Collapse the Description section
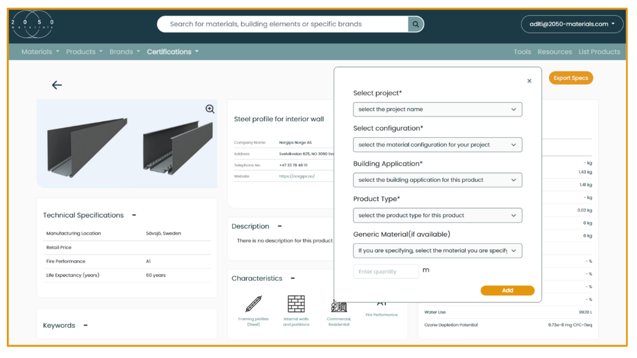 point(280,226)
